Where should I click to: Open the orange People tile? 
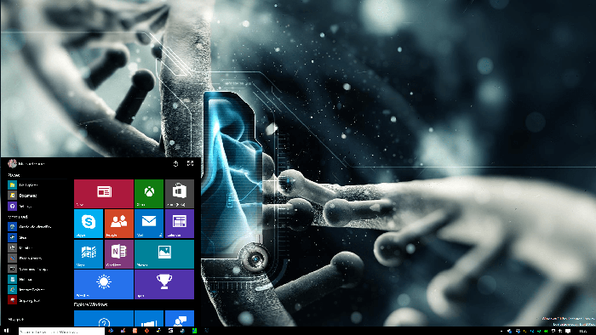click(x=119, y=224)
